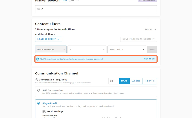The height and width of the screenshot is (118, 192).
Task: Click the Sender Details label
Action: (x=50, y=115)
